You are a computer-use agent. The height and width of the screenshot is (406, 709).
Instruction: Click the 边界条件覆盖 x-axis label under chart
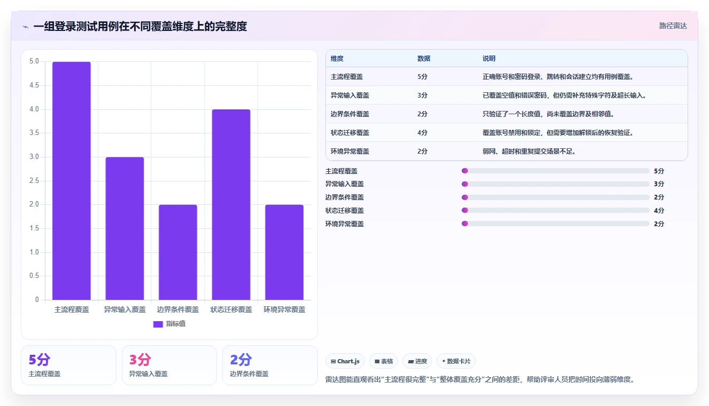(x=178, y=309)
